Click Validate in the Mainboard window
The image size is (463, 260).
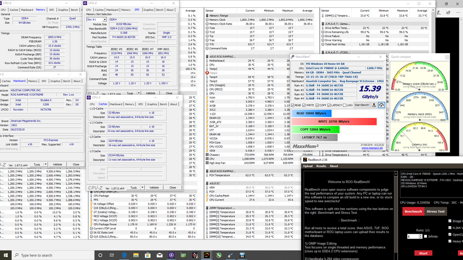[x=57, y=164]
